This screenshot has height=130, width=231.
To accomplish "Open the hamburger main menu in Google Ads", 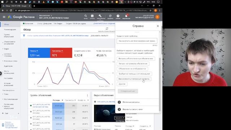I will [x=4, y=17].
